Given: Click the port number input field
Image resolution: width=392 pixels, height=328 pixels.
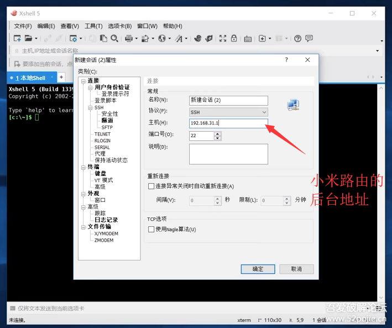Looking at the screenshot, I should [201, 136].
